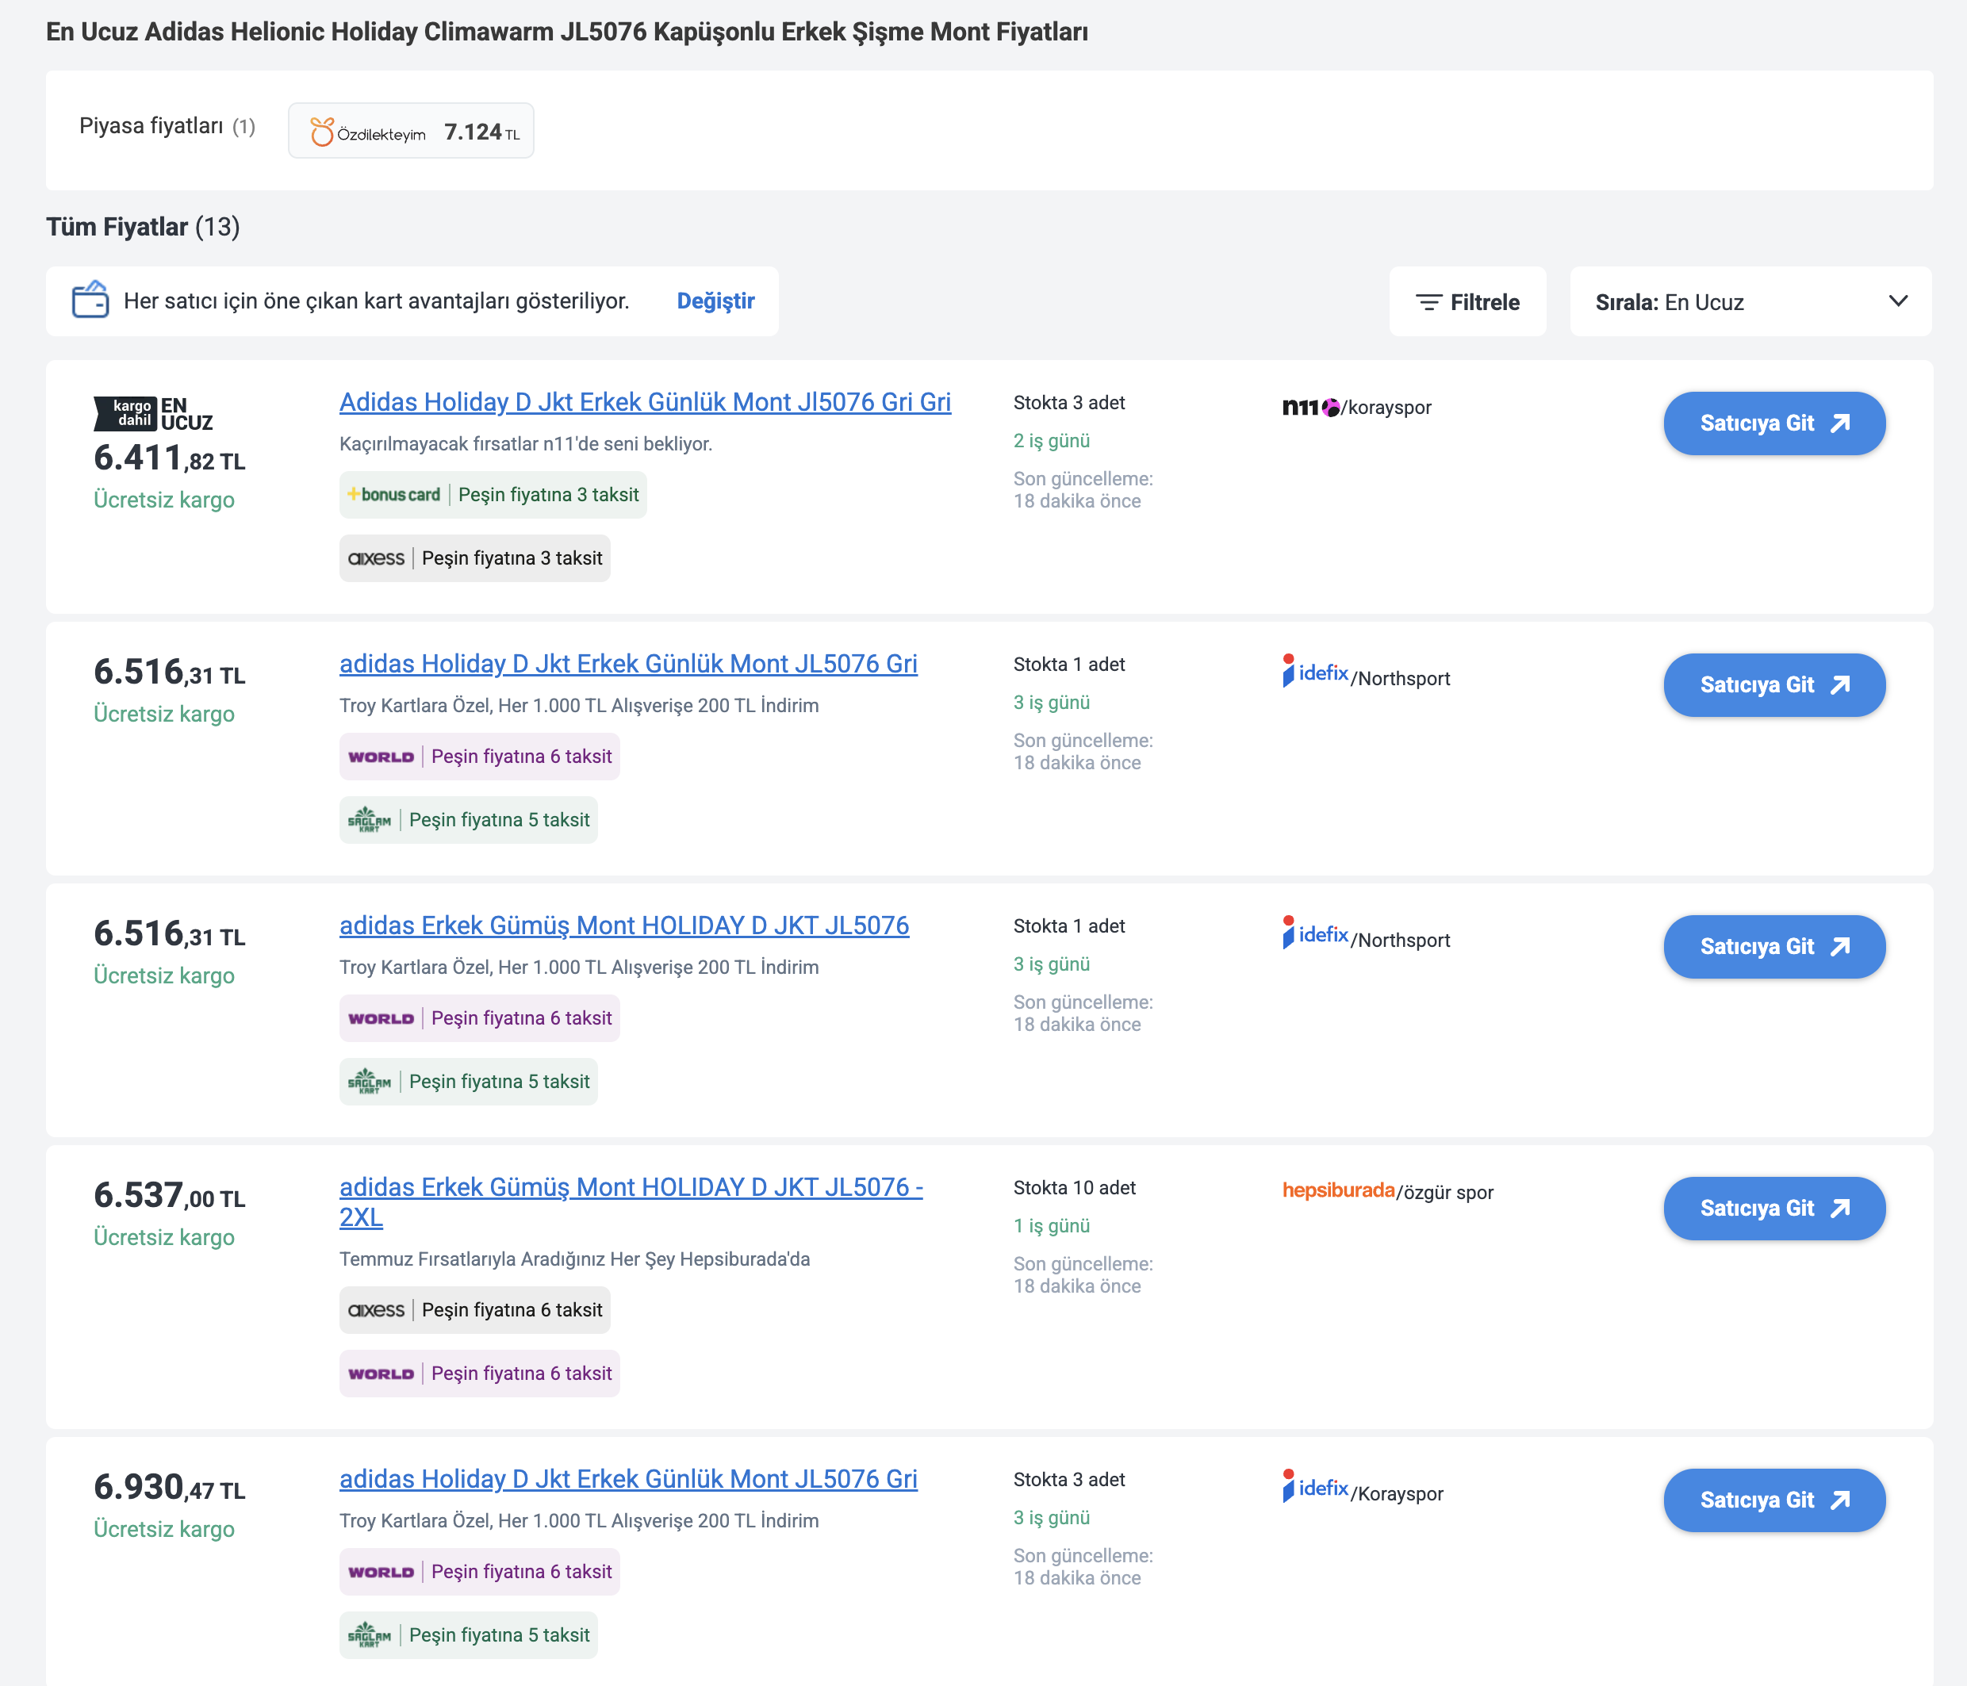Open the HOLIDAY D JKT JL5076 - 2XL listing
The width and height of the screenshot is (1967, 1686).
coord(631,1201)
